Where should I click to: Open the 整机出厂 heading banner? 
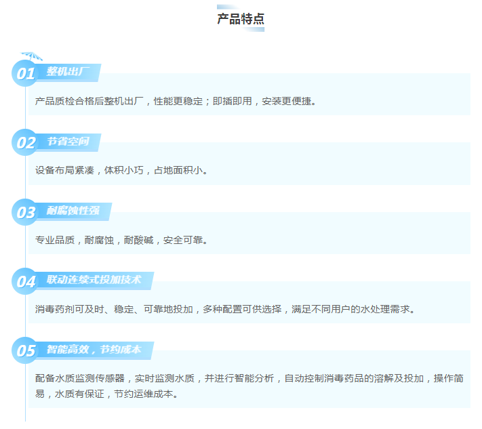[x=68, y=72]
